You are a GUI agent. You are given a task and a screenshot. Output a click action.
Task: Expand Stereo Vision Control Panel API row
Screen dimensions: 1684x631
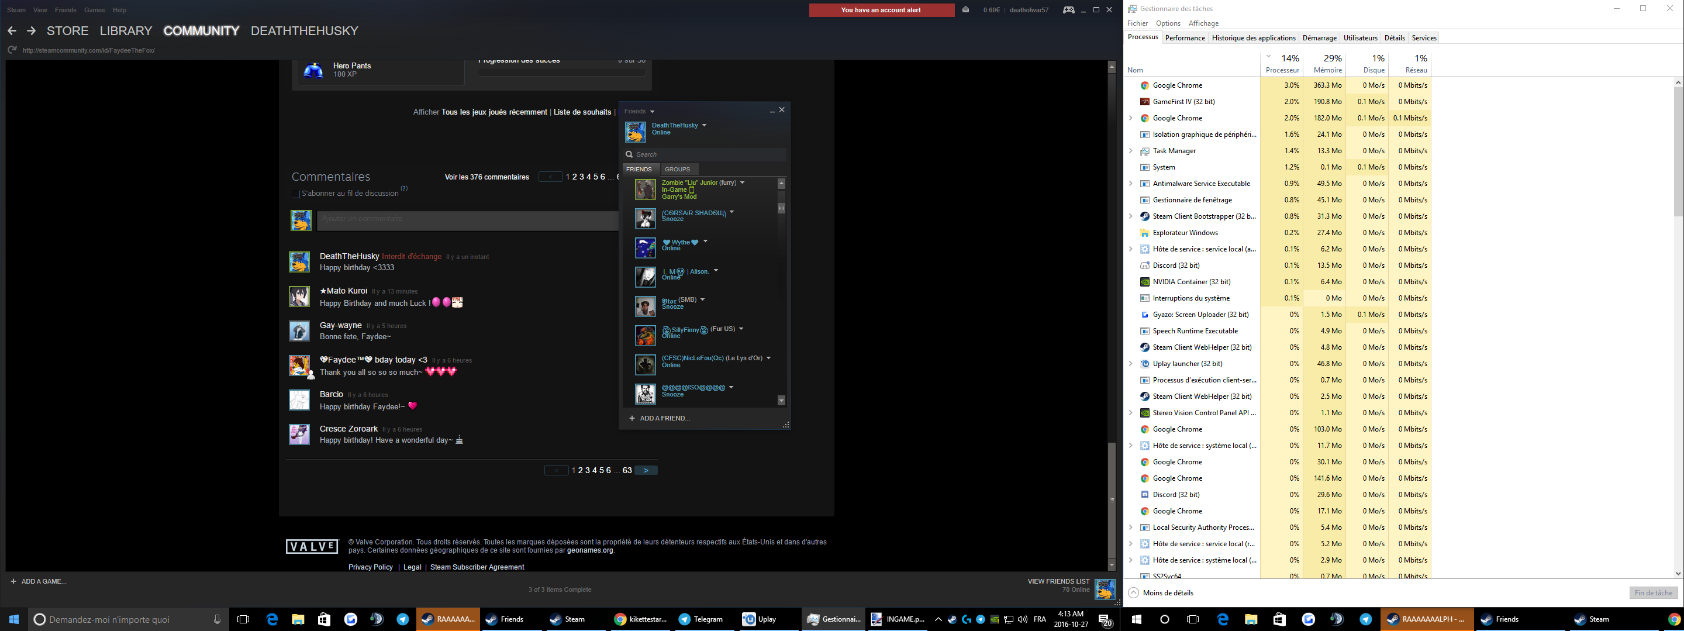tap(1131, 413)
